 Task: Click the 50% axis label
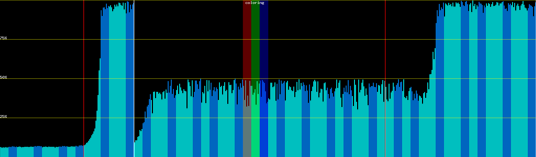point(3,77)
